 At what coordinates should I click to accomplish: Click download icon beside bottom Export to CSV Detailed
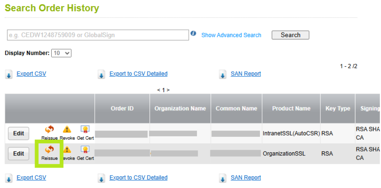[x=101, y=178]
